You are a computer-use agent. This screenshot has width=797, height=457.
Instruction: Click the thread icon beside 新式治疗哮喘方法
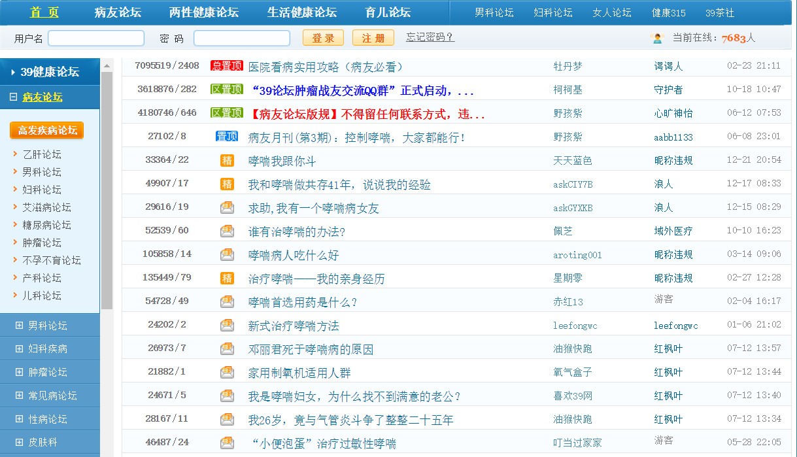tap(227, 325)
